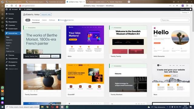Click Активировать on Twenty Twenty-One
Screen dimensions: 194x109
(x=45, y=56)
